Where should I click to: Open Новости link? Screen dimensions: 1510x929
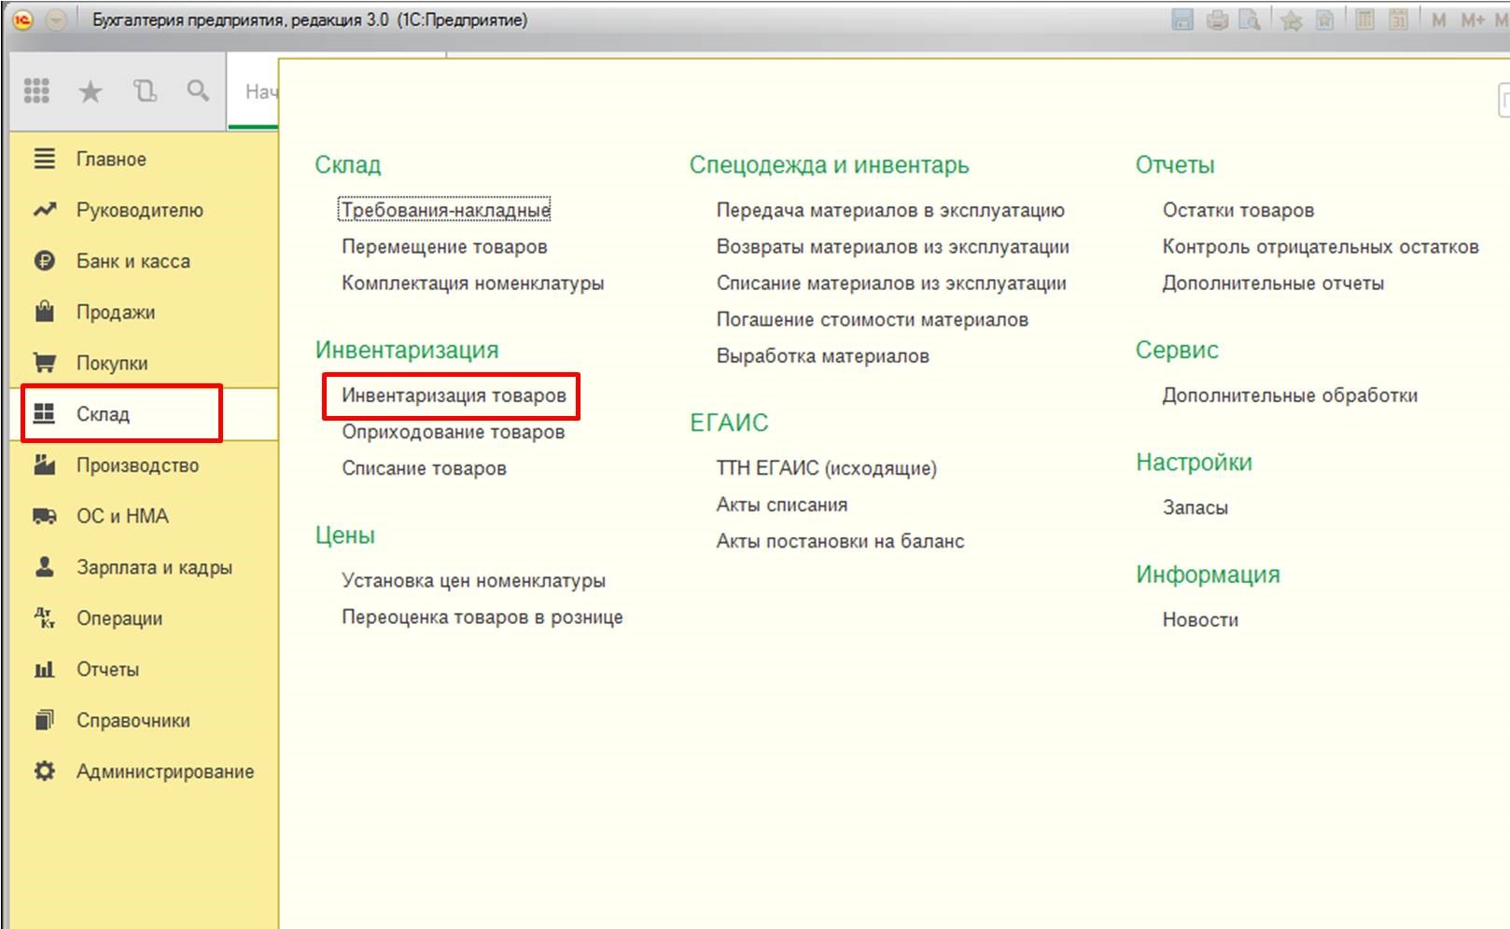1200,619
